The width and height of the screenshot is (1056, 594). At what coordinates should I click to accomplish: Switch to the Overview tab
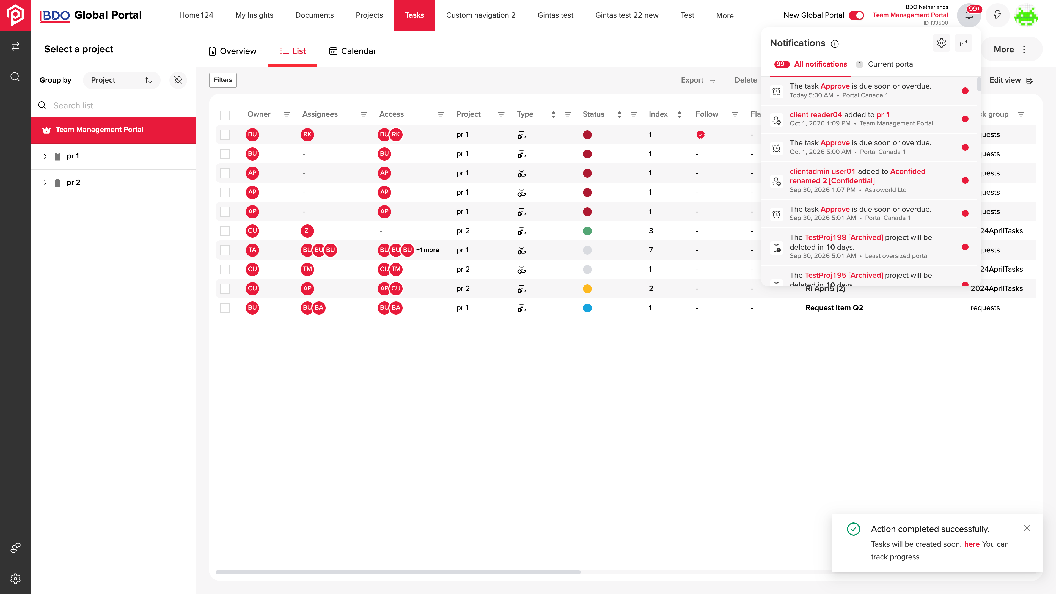[x=232, y=51]
